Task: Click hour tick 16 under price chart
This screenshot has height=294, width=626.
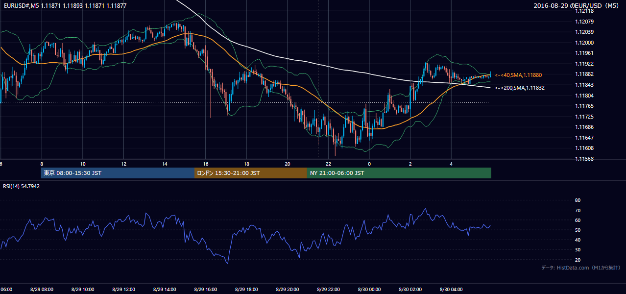Action: (x=206, y=164)
